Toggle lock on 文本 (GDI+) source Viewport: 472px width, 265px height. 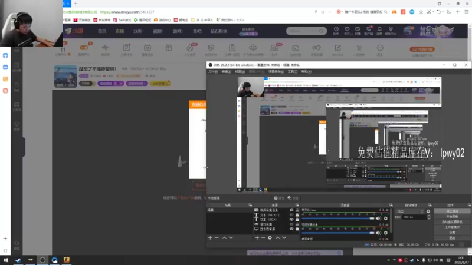(x=297, y=220)
